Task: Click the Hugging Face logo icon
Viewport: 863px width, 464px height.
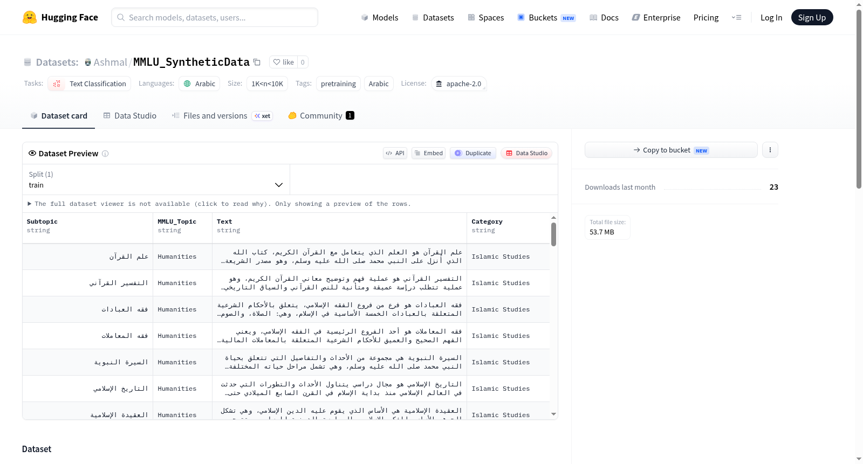Action: tap(30, 17)
